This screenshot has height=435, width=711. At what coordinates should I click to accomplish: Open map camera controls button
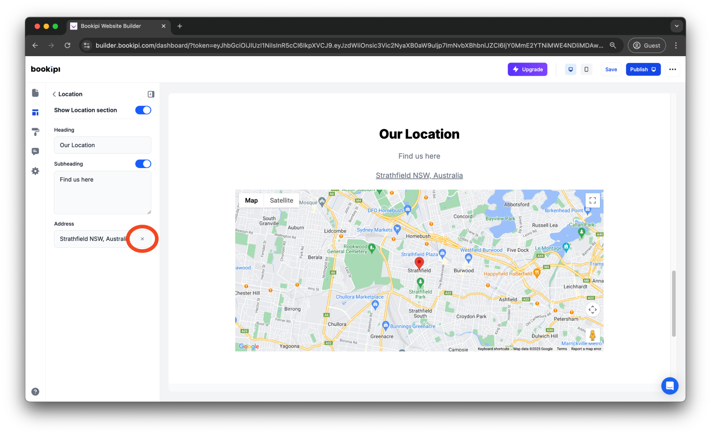[593, 310]
